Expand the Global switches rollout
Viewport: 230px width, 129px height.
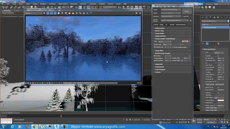click(x=172, y=36)
